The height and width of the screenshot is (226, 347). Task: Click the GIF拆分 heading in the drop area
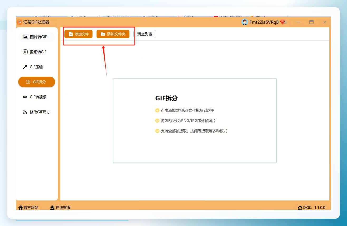pyautogui.click(x=166, y=98)
